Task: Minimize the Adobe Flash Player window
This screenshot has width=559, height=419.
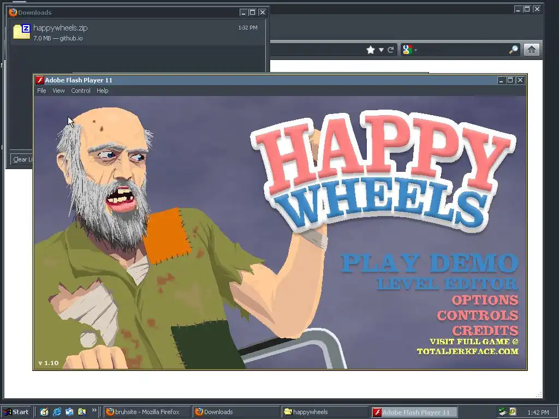Action: click(501, 80)
